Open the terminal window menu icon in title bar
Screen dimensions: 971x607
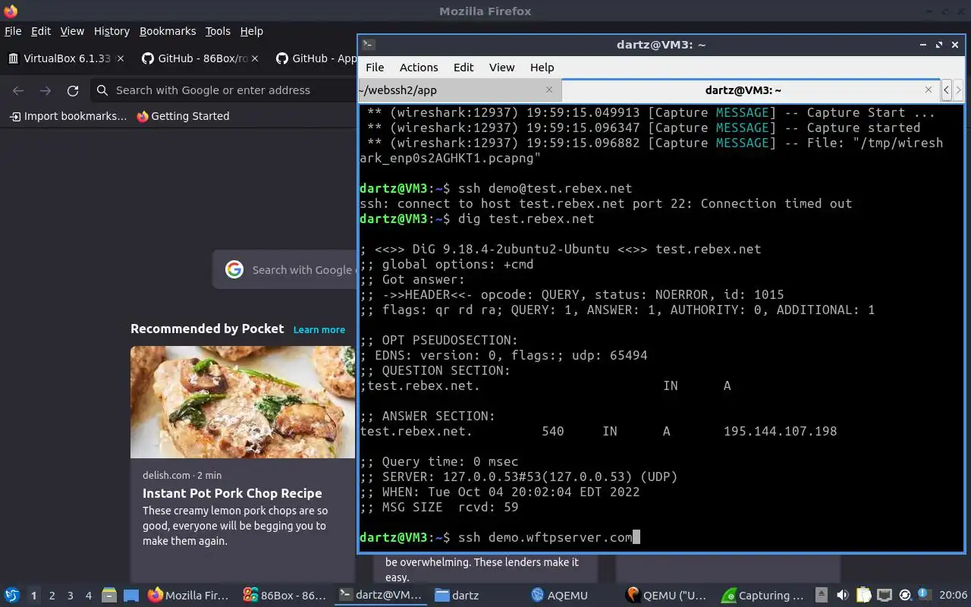point(367,45)
